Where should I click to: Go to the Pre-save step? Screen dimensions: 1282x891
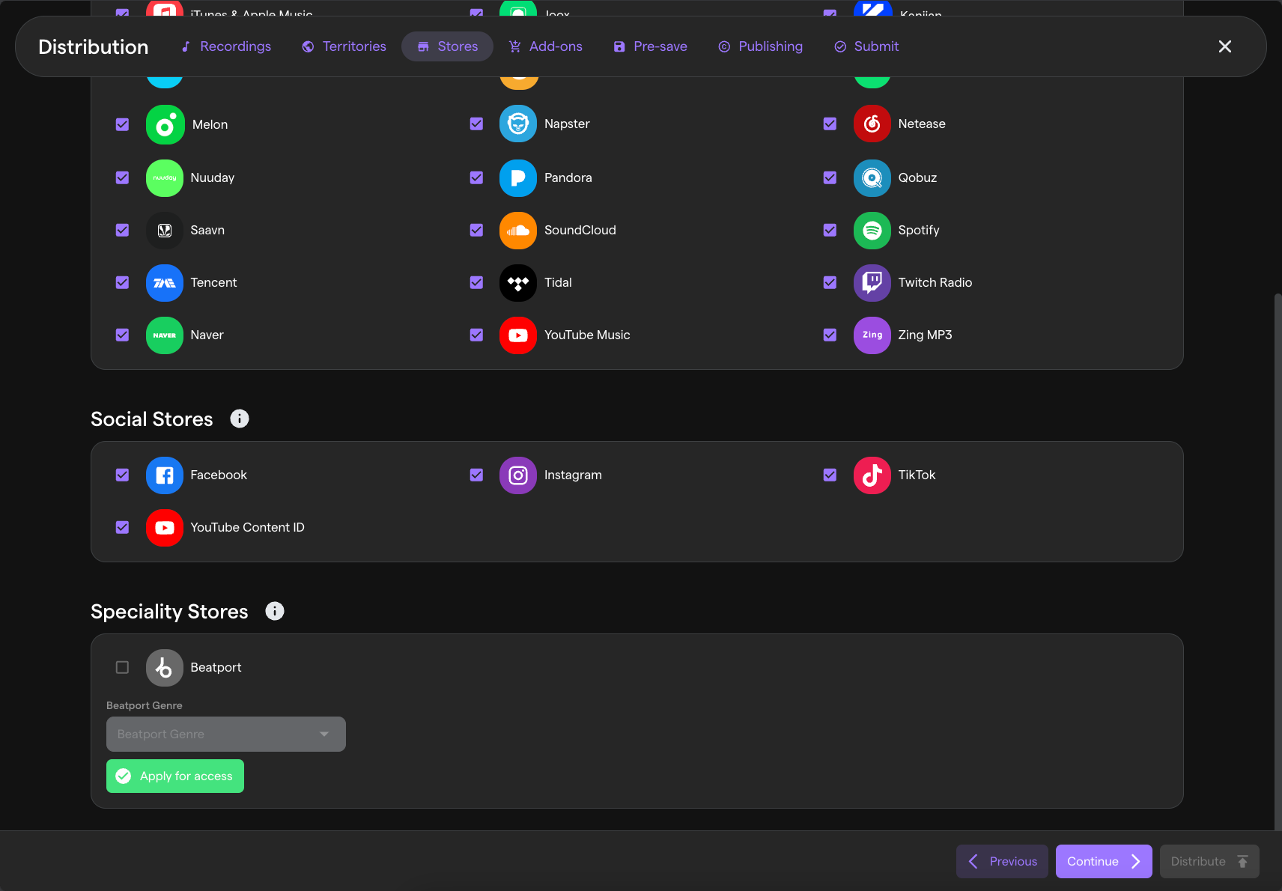coord(650,46)
